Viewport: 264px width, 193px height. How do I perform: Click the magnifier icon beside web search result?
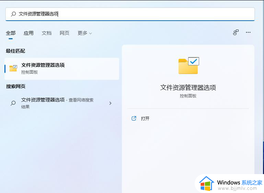[13, 103]
